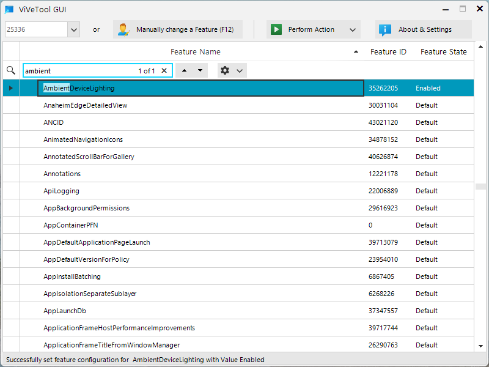Select the AnaheimEdgeDetailedView feature row
The width and height of the screenshot is (489, 367).
click(85, 105)
